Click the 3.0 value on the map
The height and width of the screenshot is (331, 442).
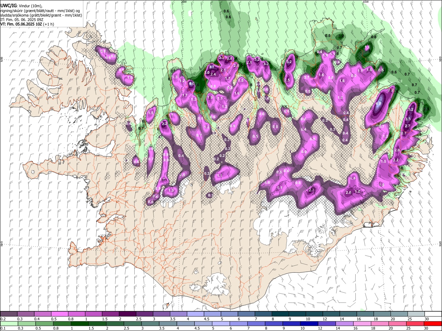coord(207,73)
